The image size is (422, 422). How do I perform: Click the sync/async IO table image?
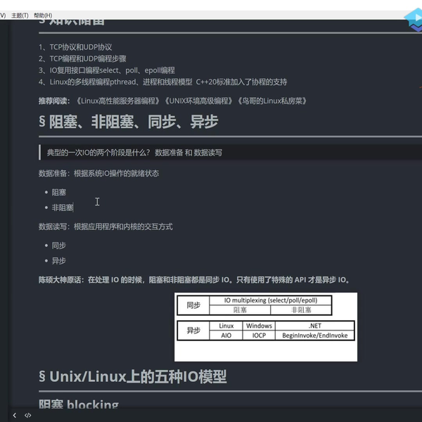pyautogui.click(x=266, y=327)
